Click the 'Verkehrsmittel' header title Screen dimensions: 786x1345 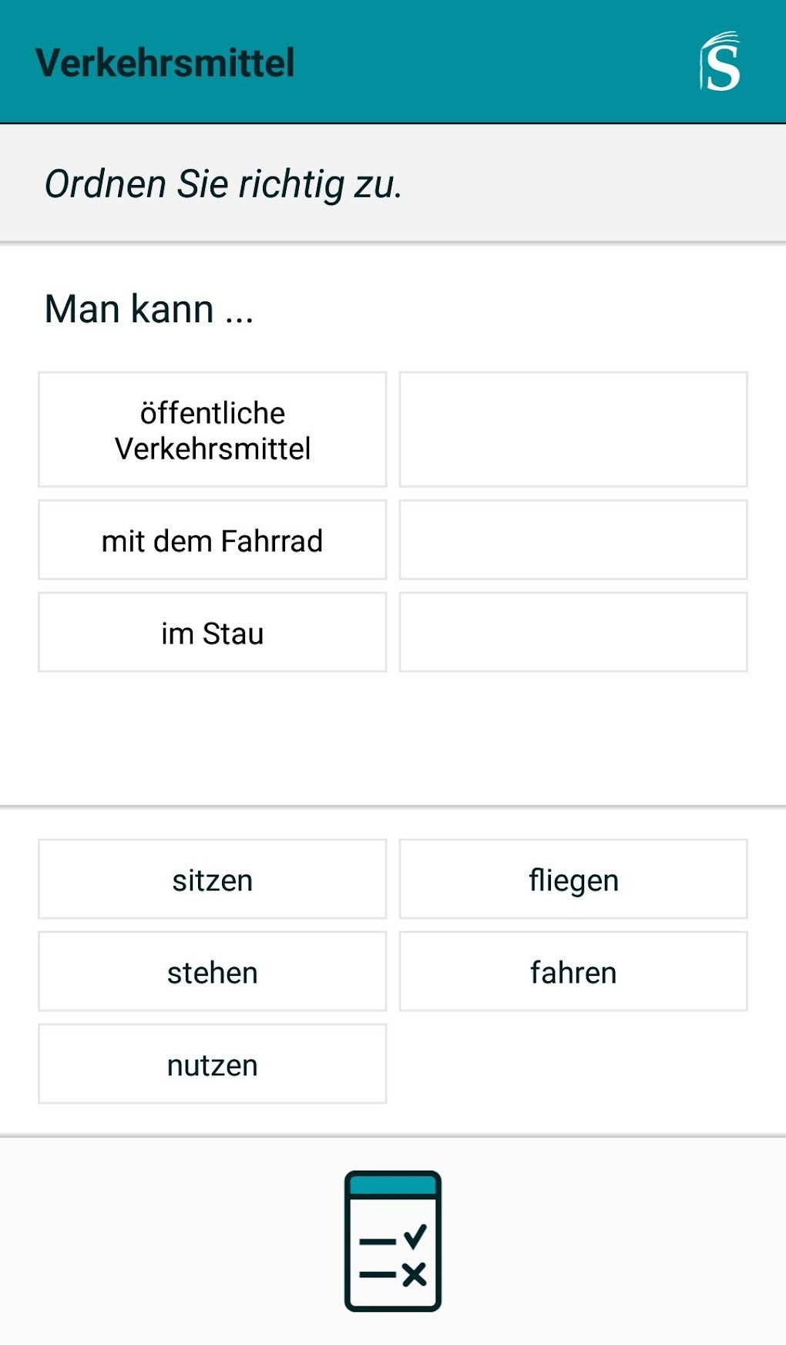pyautogui.click(x=165, y=62)
